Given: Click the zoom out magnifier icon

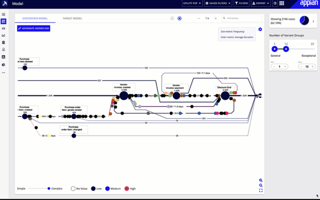Looking at the screenshot, I should [261, 185].
